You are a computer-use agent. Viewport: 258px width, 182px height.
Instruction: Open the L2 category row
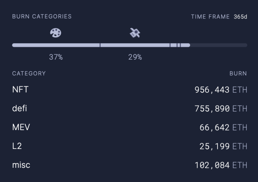click(17, 146)
